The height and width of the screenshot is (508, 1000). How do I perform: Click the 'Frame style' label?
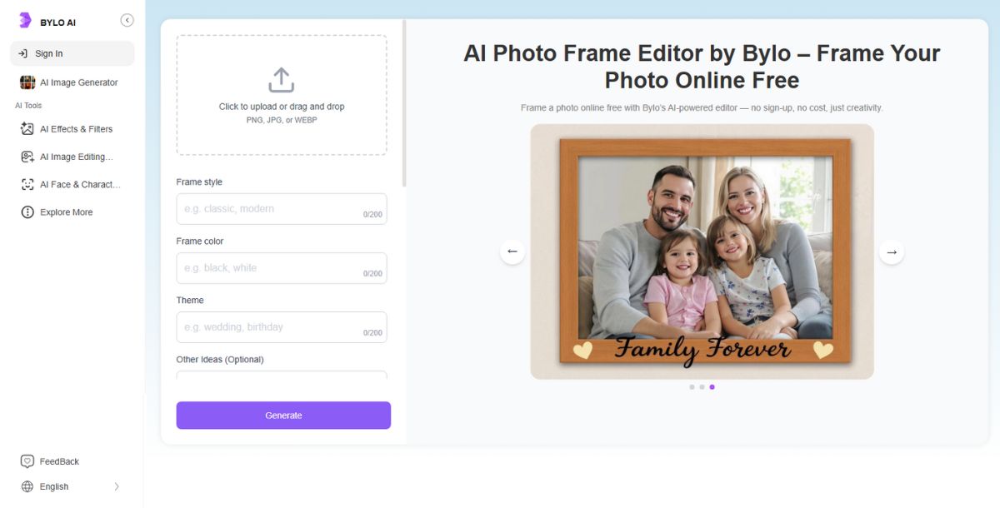[199, 182]
